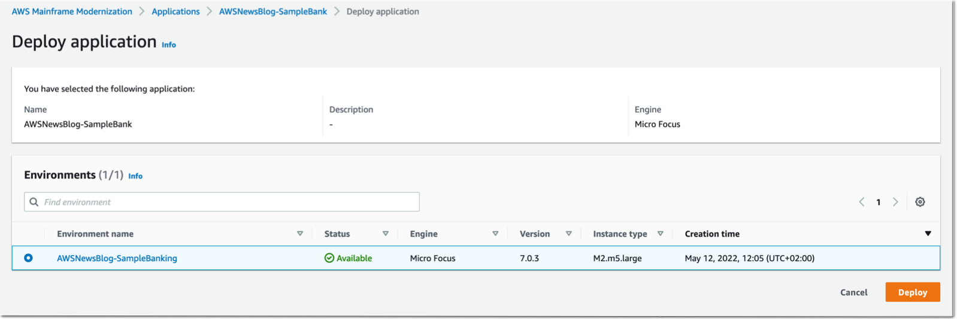The image size is (957, 319).
Task: Go to previous page of environments
Action: coord(862,202)
